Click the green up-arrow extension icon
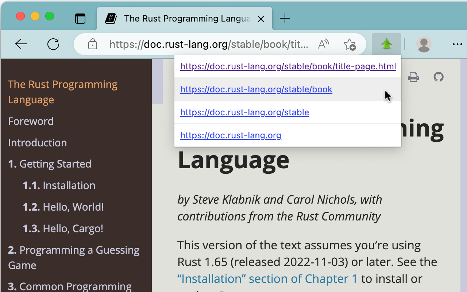The width and height of the screenshot is (467, 292). pyautogui.click(x=386, y=44)
